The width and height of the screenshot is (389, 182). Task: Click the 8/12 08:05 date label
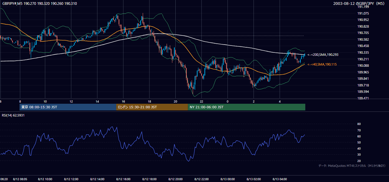click(x=20, y=179)
